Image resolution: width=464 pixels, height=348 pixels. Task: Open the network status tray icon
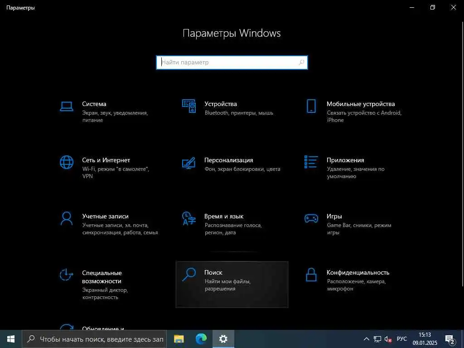pyautogui.click(x=377, y=339)
